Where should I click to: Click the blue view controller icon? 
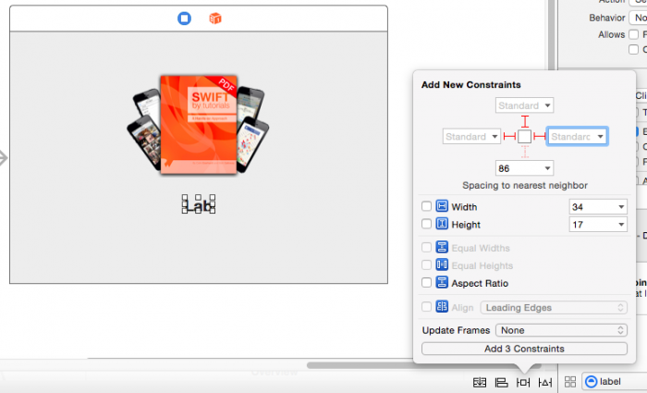click(x=184, y=18)
